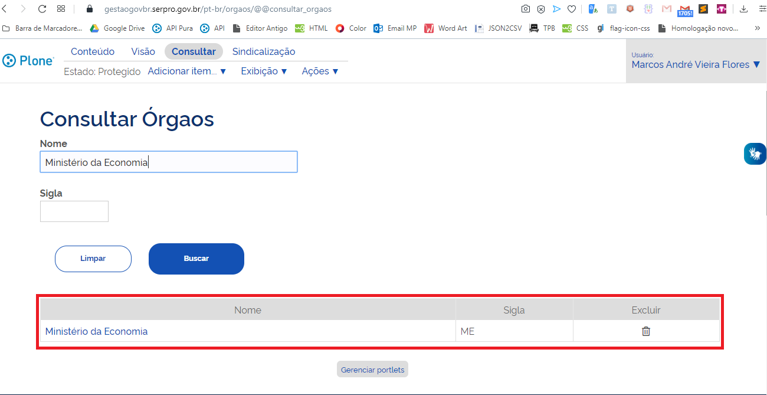Image resolution: width=767 pixels, height=395 pixels.
Task: Open the Ministério da Economia result link
Action: pyautogui.click(x=96, y=331)
